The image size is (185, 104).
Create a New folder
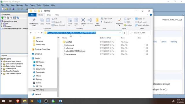pyautogui.click(x=97, y=22)
